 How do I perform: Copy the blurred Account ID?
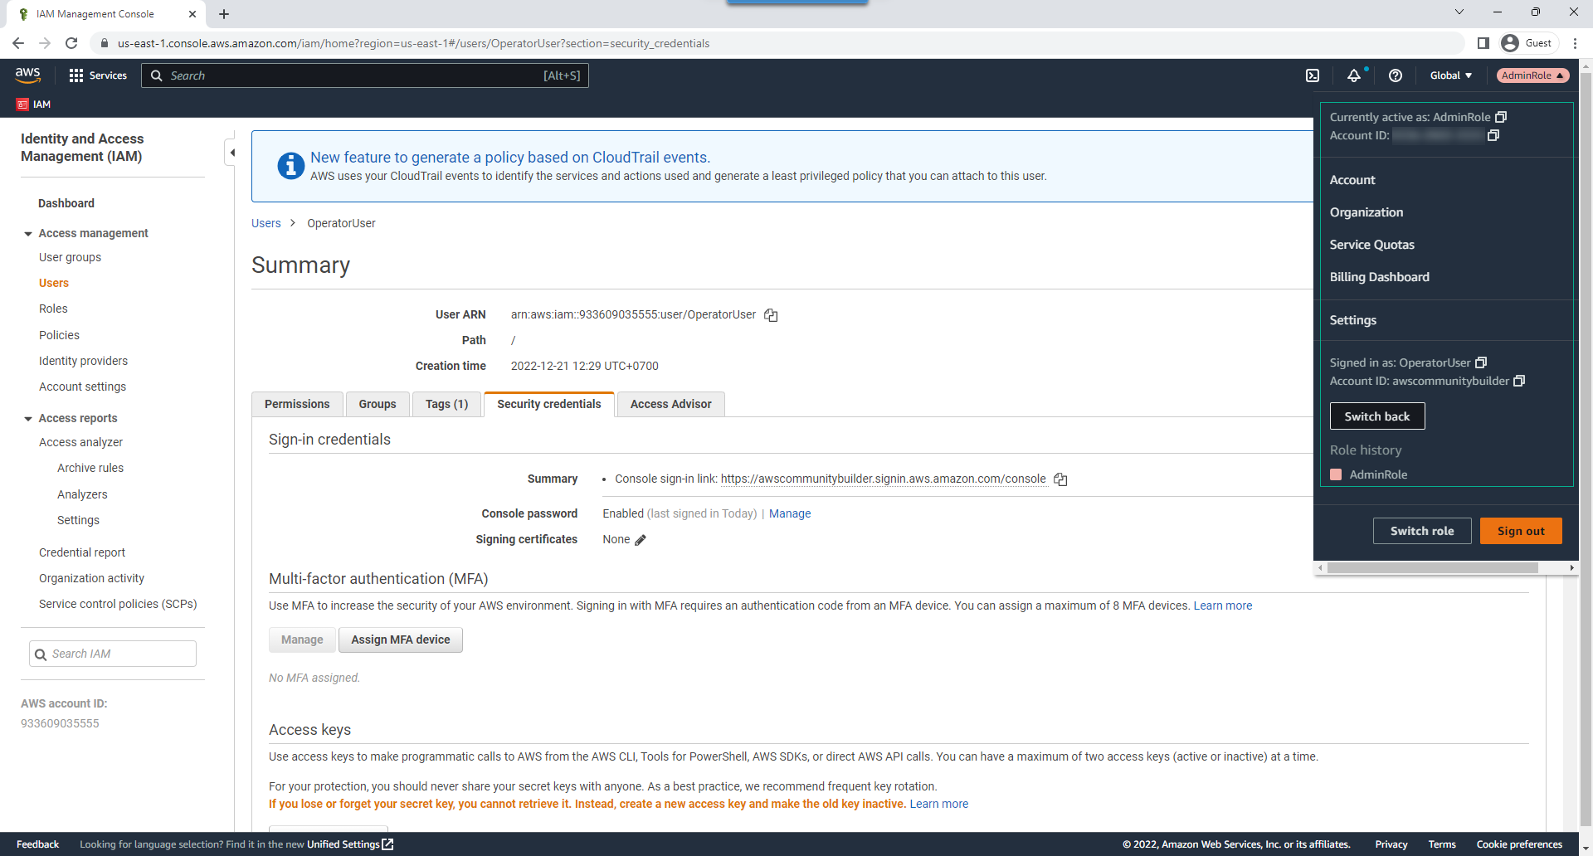click(x=1493, y=135)
